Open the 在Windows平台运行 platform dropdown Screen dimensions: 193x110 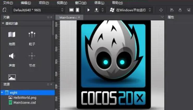pyautogui.click(x=134, y=10)
